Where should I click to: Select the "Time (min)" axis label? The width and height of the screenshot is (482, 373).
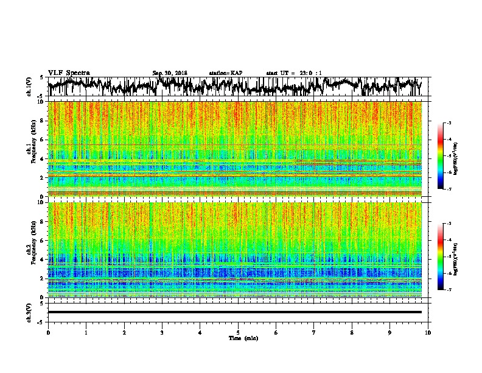tap(243, 338)
